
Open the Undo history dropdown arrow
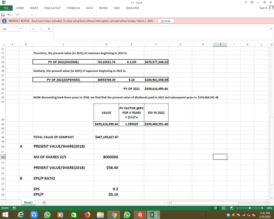coord(12,15)
